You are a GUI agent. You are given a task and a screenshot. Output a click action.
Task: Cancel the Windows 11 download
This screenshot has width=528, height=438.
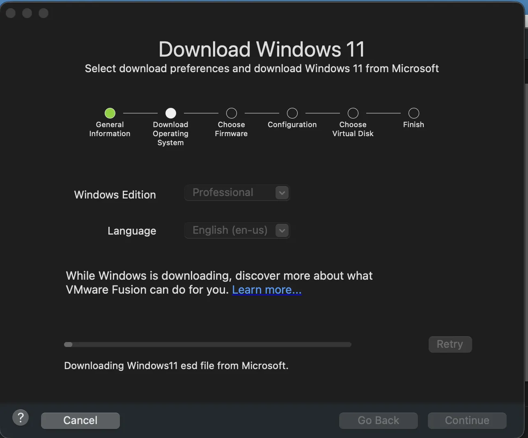[80, 420]
